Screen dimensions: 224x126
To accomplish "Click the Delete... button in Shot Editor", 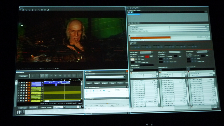I will coord(97,83).
